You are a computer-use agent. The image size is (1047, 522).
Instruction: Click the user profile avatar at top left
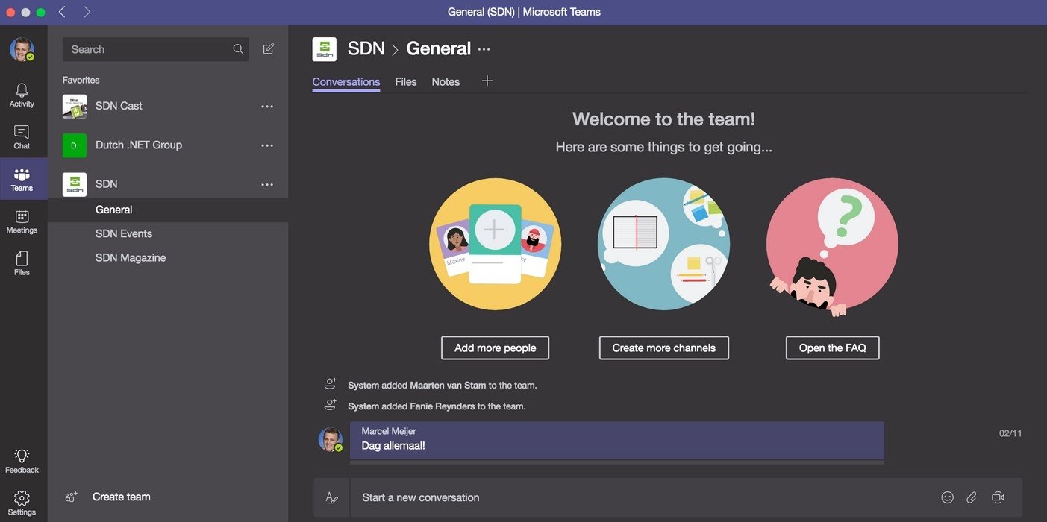point(22,49)
